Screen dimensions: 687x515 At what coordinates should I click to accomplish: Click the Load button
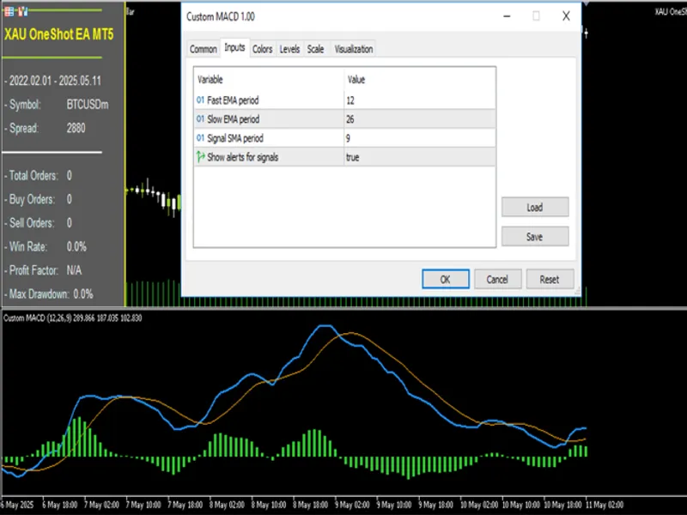click(x=534, y=207)
